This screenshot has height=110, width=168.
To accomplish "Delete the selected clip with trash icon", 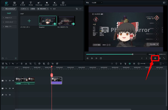I will (x=22, y=64).
